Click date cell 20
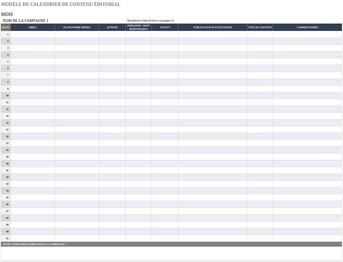The width and height of the screenshot is (343, 262). [6, 163]
